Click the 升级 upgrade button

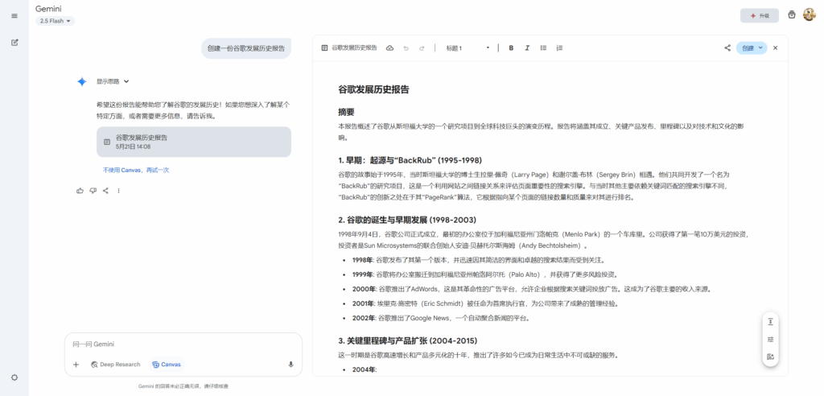pos(760,16)
